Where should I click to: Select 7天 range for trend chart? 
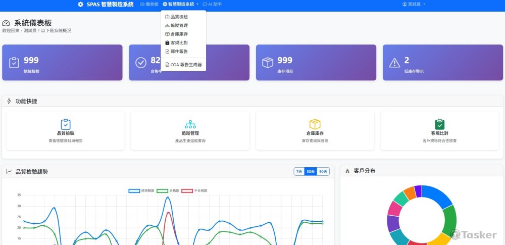(x=299, y=172)
